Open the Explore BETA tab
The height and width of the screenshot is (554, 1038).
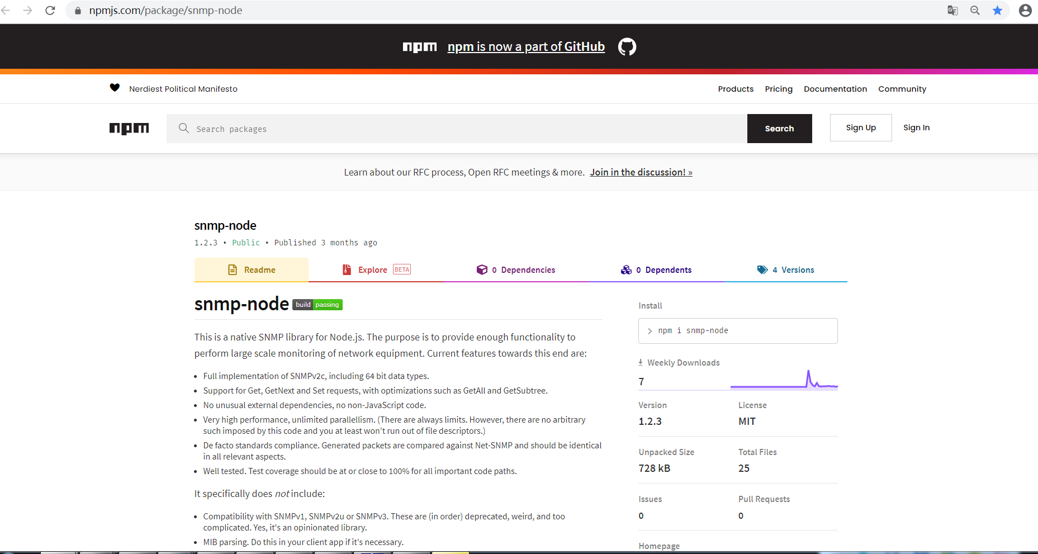tap(376, 269)
